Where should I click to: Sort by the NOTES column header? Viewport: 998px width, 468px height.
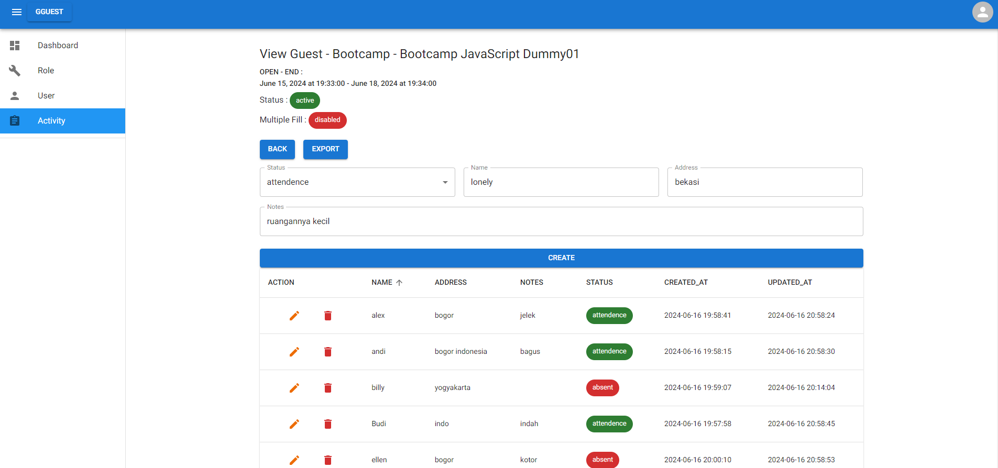tap(532, 282)
